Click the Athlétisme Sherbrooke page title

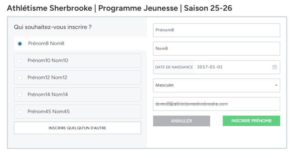(x=120, y=8)
